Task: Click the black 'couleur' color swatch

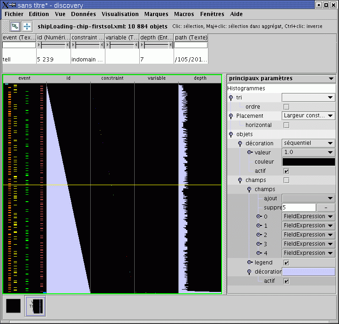Action: pos(308,162)
